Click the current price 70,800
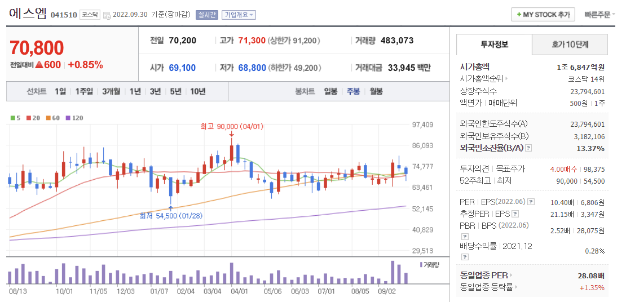This screenshot has width=626, height=302. point(37,48)
